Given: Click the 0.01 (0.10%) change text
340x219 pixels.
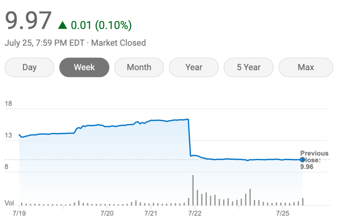Looking at the screenshot, I should (101, 25).
